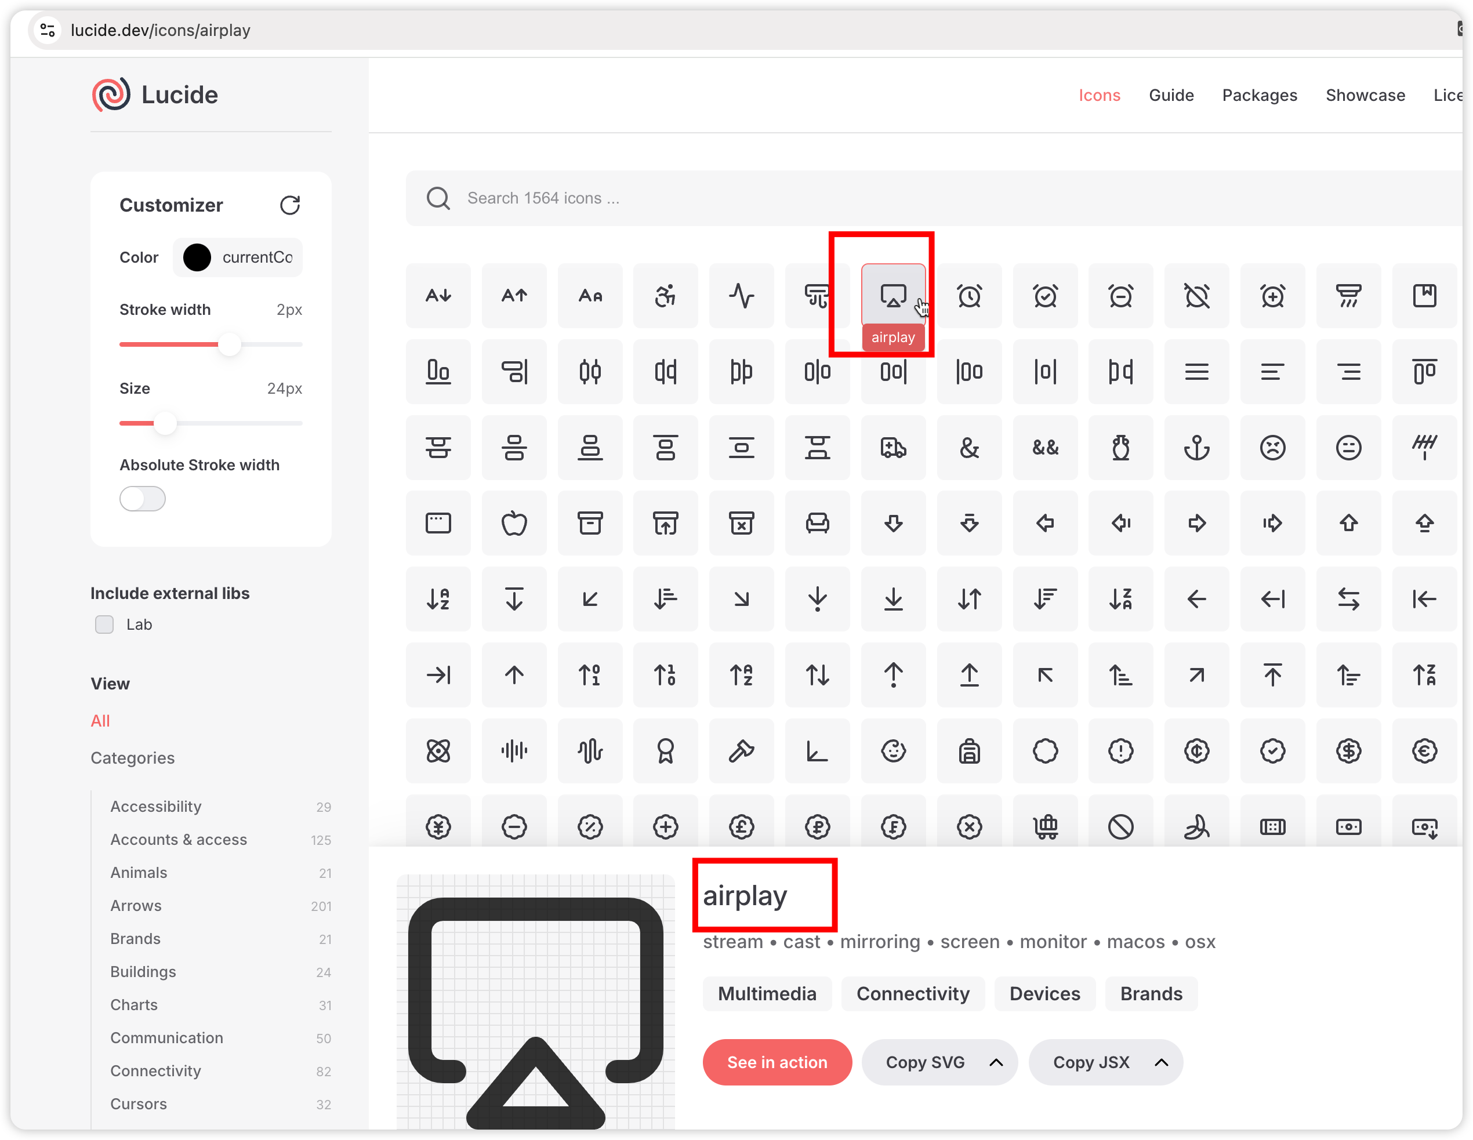Select the atom icon
The image size is (1473, 1140).
438,751
